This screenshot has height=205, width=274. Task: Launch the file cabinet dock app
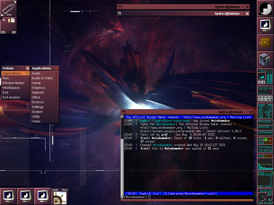[x=265, y=60]
